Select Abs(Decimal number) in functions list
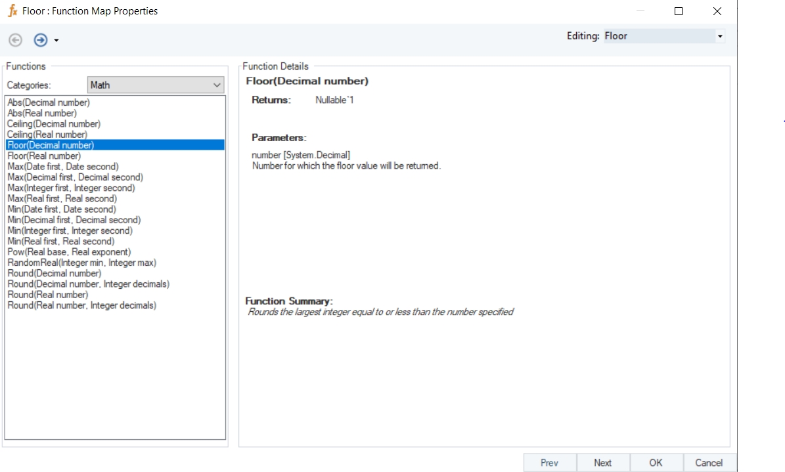This screenshot has width=785, height=472. (x=49, y=102)
